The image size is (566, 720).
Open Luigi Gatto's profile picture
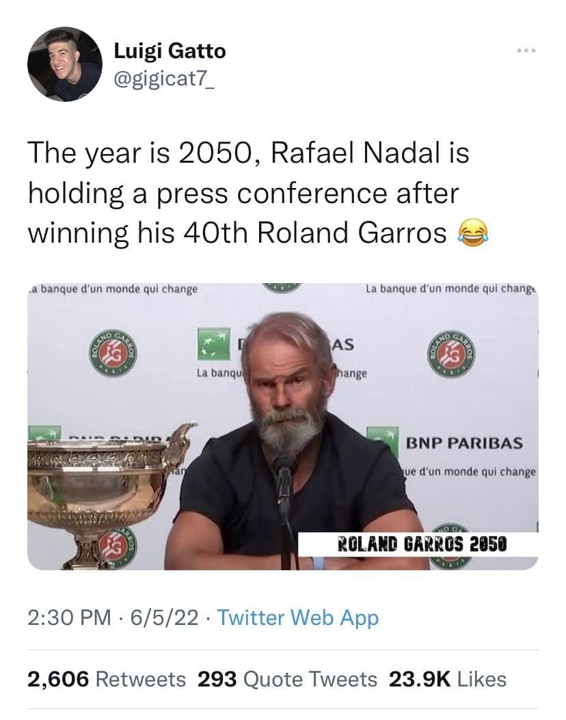pos(64,64)
